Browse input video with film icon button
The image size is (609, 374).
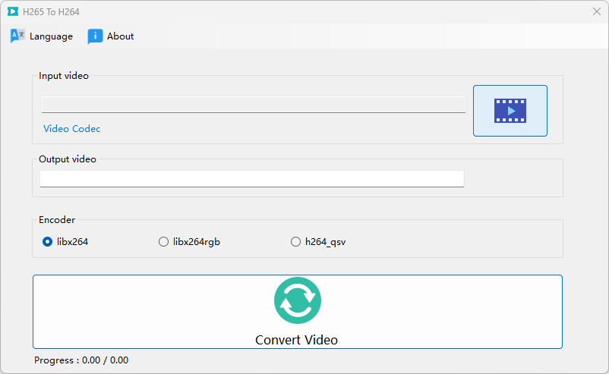point(510,111)
